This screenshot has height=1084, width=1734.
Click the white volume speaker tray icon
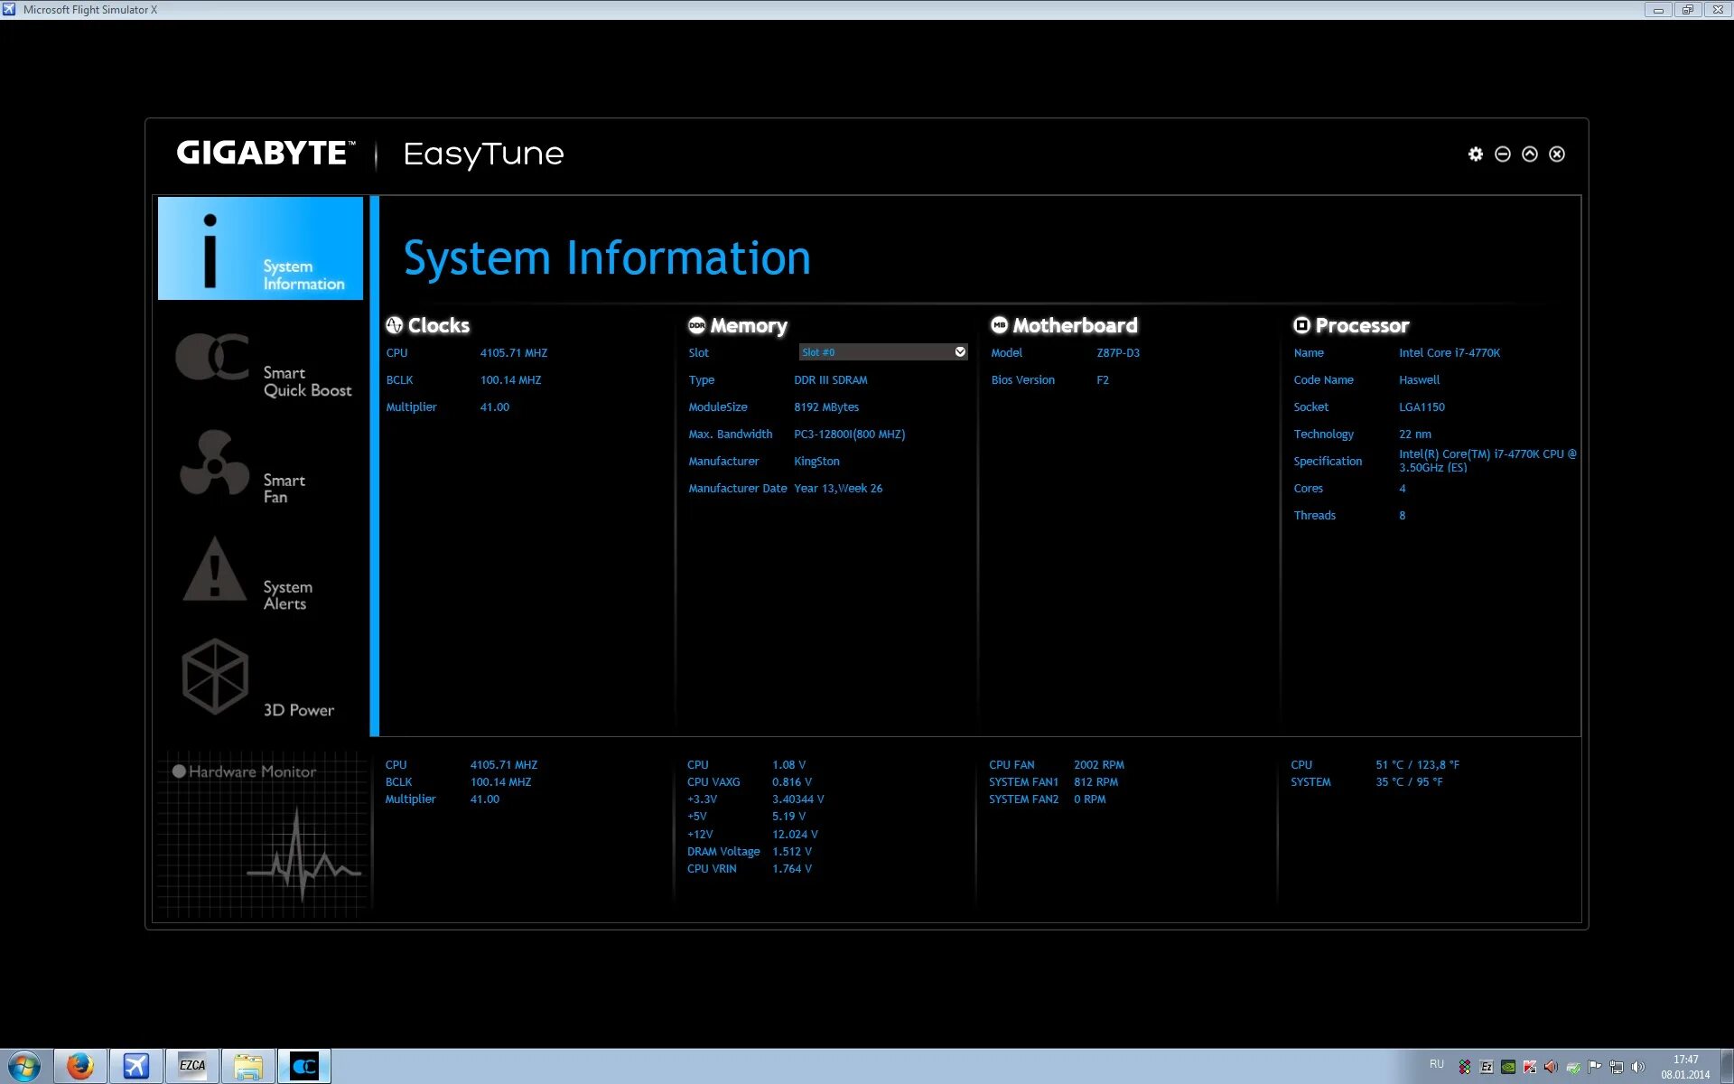[1638, 1067]
